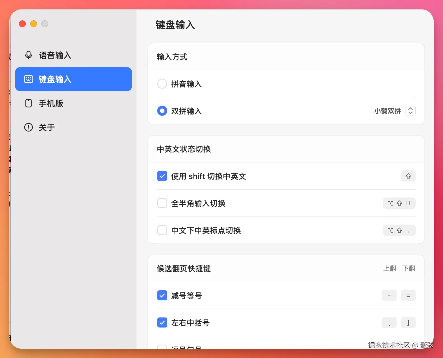Click the ⌥⇧. shortcut for 标点切换
Screen dimensions: 443x358
pos(399,230)
